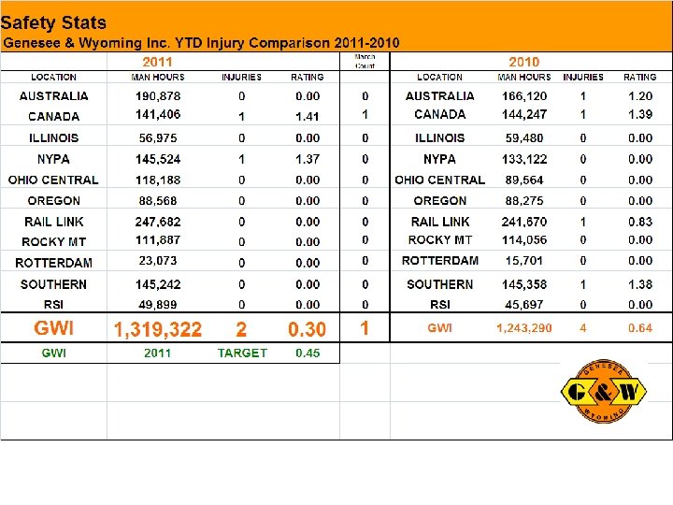The image size is (673, 505).
Task: Select Rail Link 2010 man hours 241,670
Action: tap(524, 222)
